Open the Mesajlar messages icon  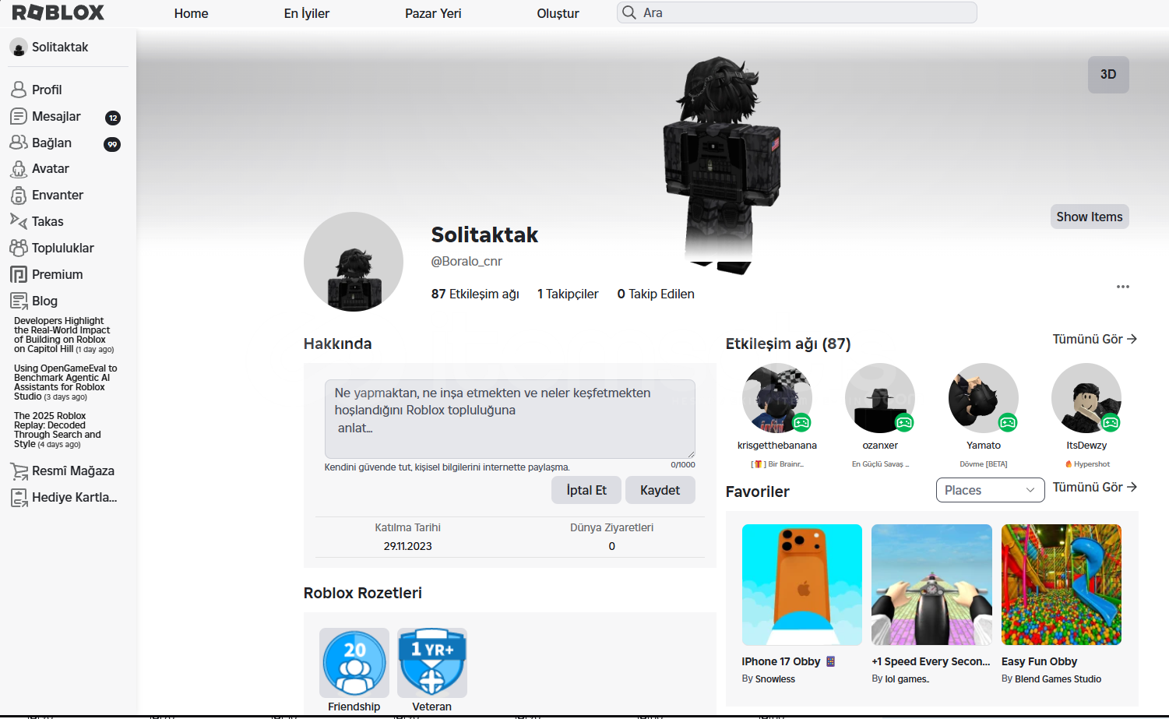[x=19, y=116]
